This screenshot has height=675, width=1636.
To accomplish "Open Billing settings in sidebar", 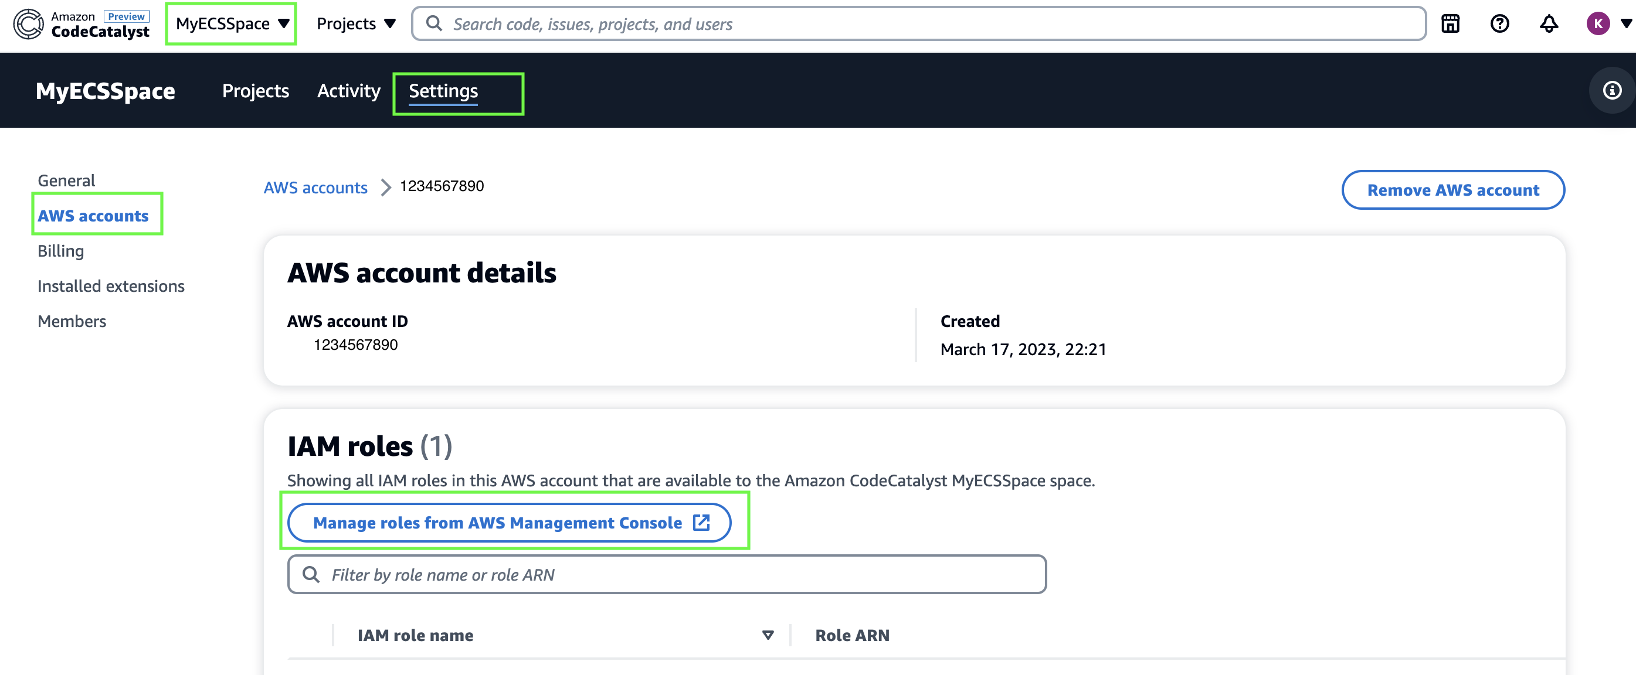I will tap(61, 251).
